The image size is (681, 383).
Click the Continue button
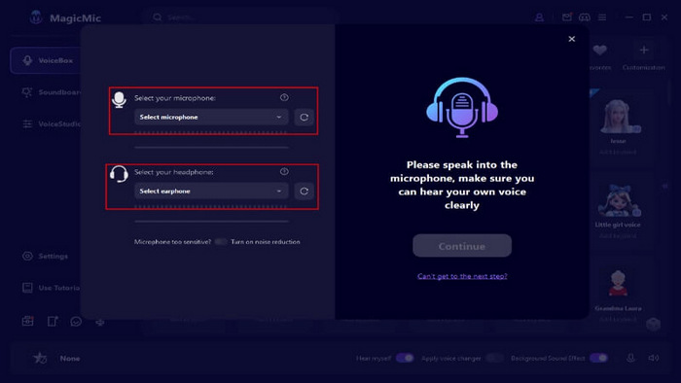462,246
